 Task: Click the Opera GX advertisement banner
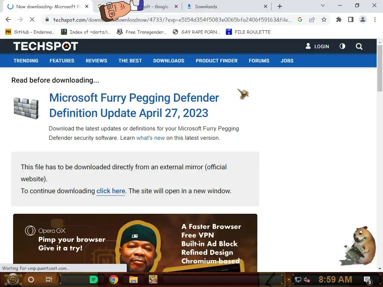click(135, 243)
